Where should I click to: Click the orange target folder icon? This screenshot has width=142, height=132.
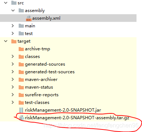coord(14,41)
